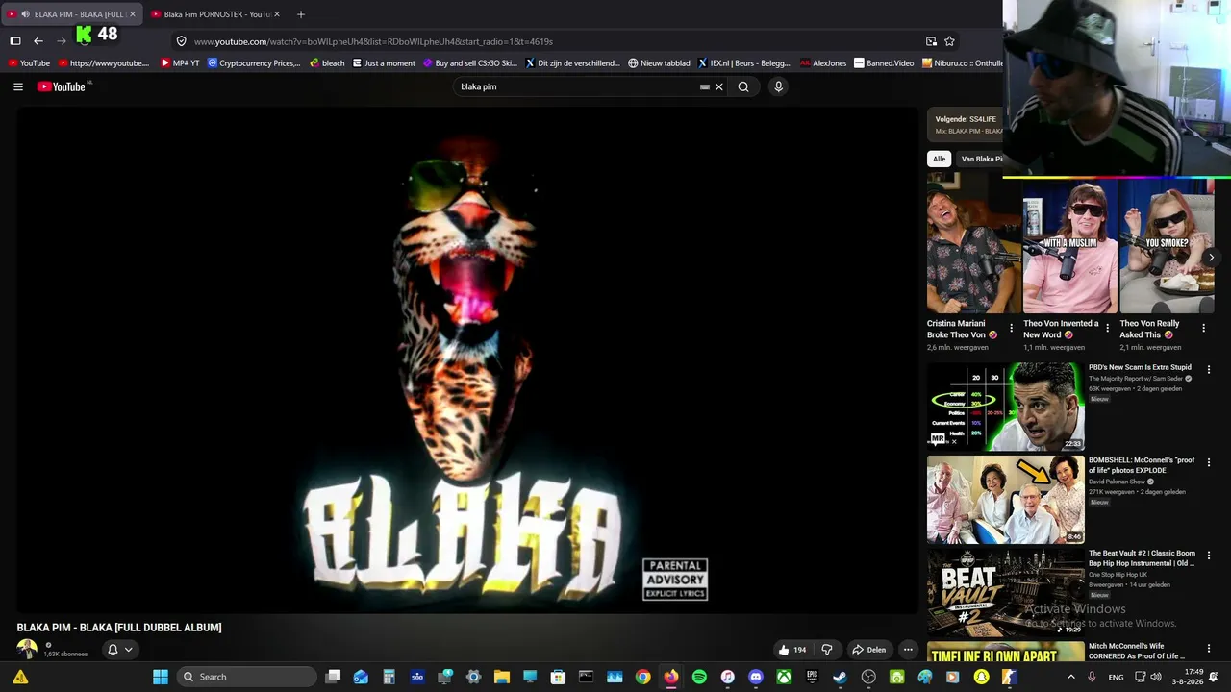Click the magnifier search button on YouTube
Screen dimensions: 1231x692
tap(743, 86)
